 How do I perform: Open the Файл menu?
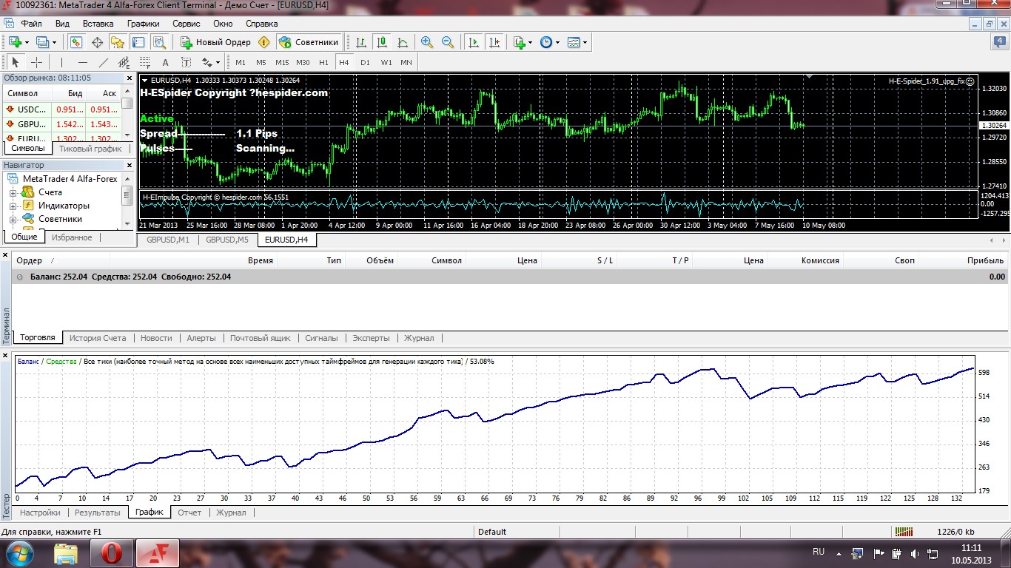point(31,24)
